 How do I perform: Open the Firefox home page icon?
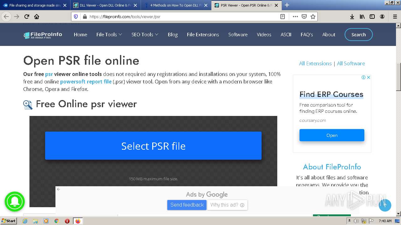[37, 17]
